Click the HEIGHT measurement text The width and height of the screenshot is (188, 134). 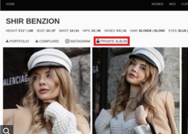point(20,31)
